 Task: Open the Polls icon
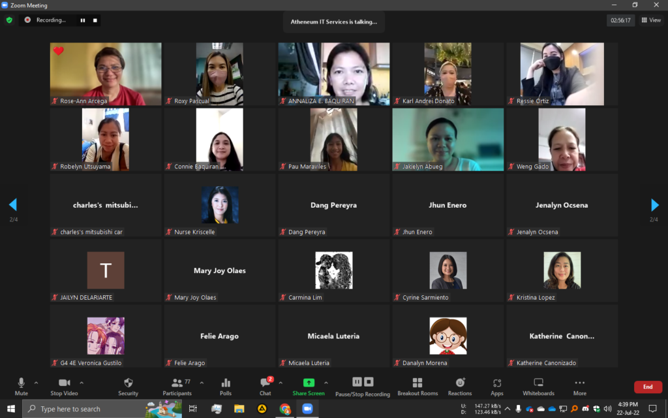226,383
